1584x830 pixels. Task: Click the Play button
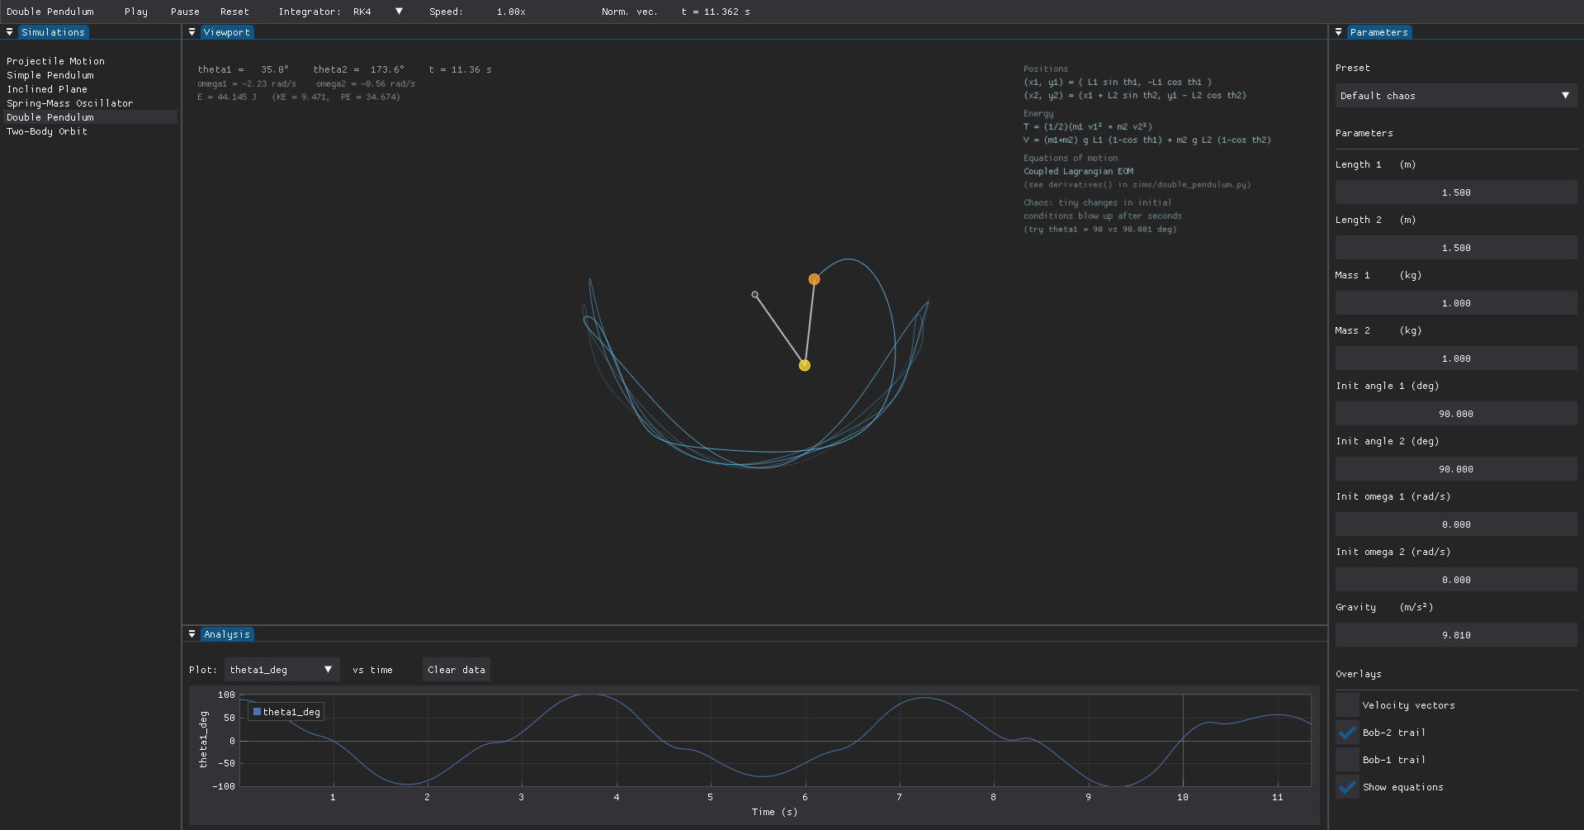click(x=136, y=12)
